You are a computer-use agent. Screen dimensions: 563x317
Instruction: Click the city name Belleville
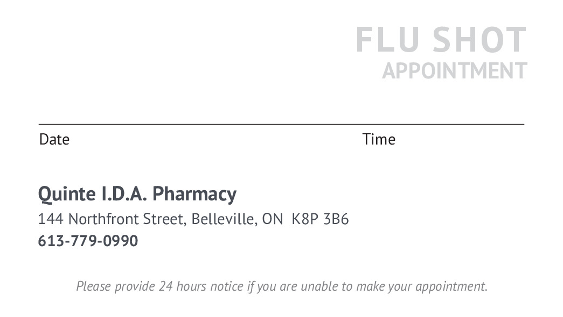[x=224, y=219]
